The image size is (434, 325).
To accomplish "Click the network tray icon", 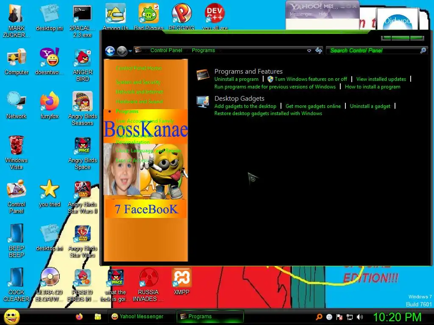I will tap(350, 317).
